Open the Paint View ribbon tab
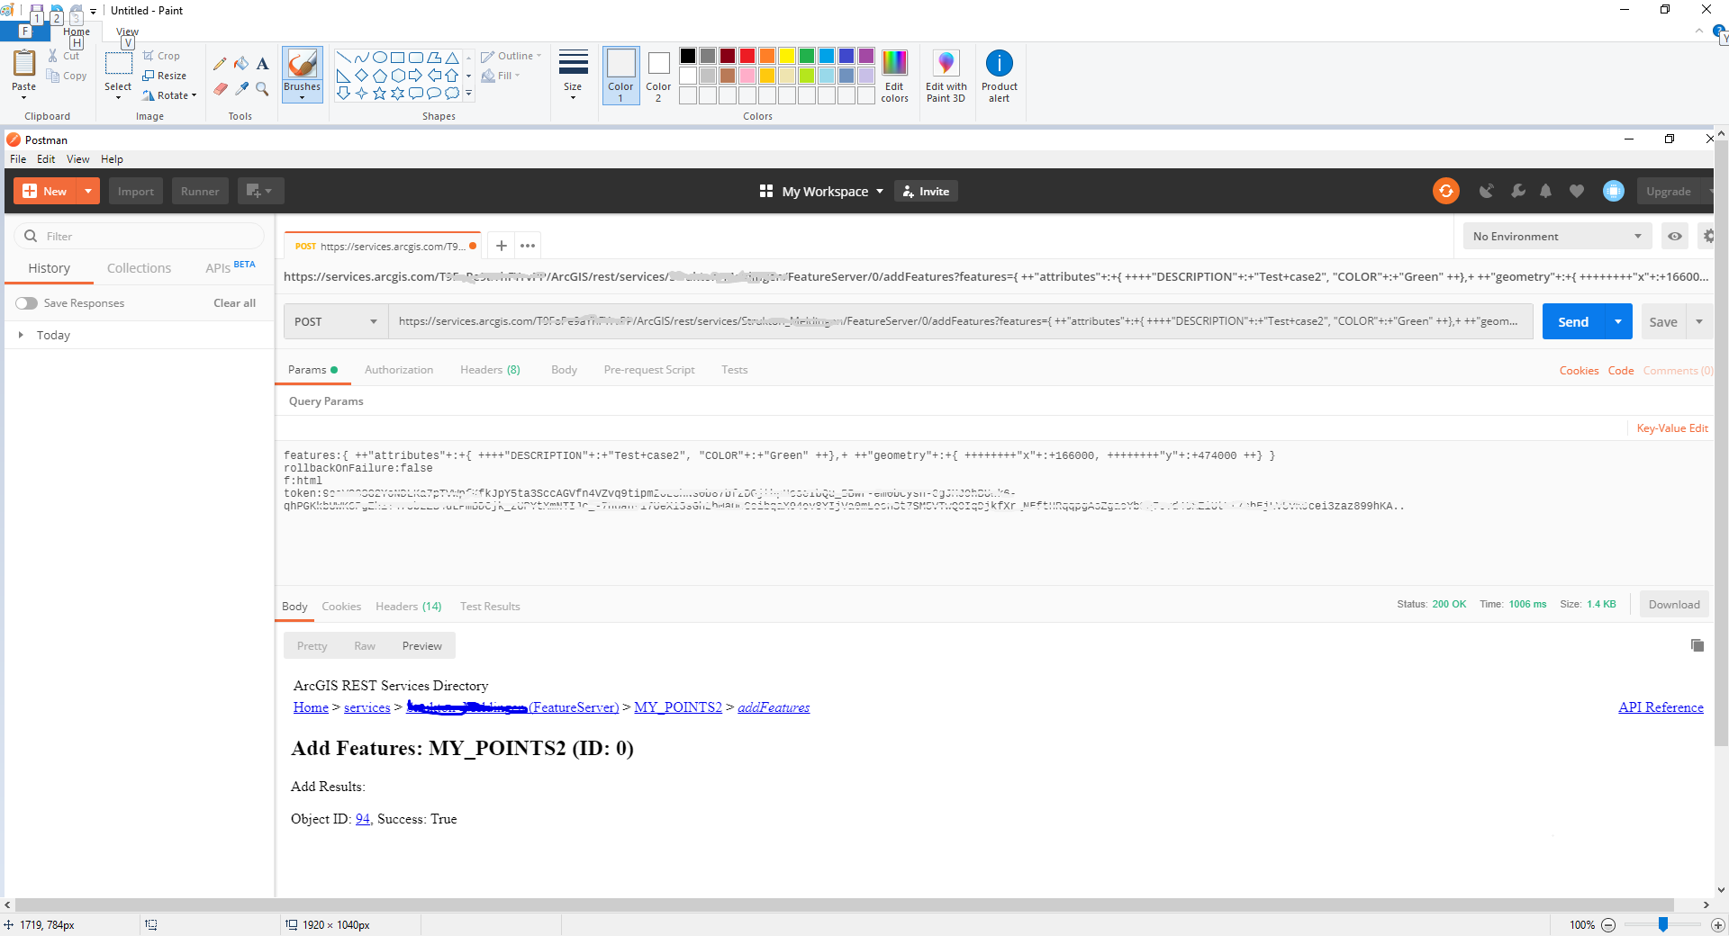This screenshot has height=936, width=1729. (x=127, y=31)
